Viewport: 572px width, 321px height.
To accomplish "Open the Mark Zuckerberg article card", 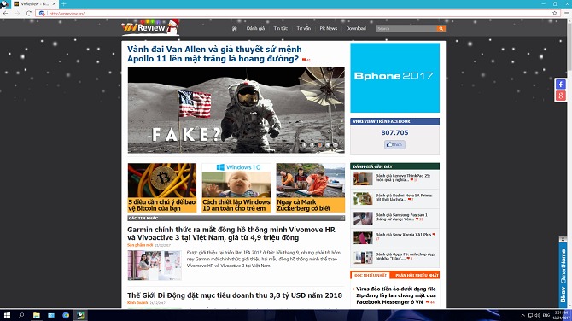I will coord(311,188).
